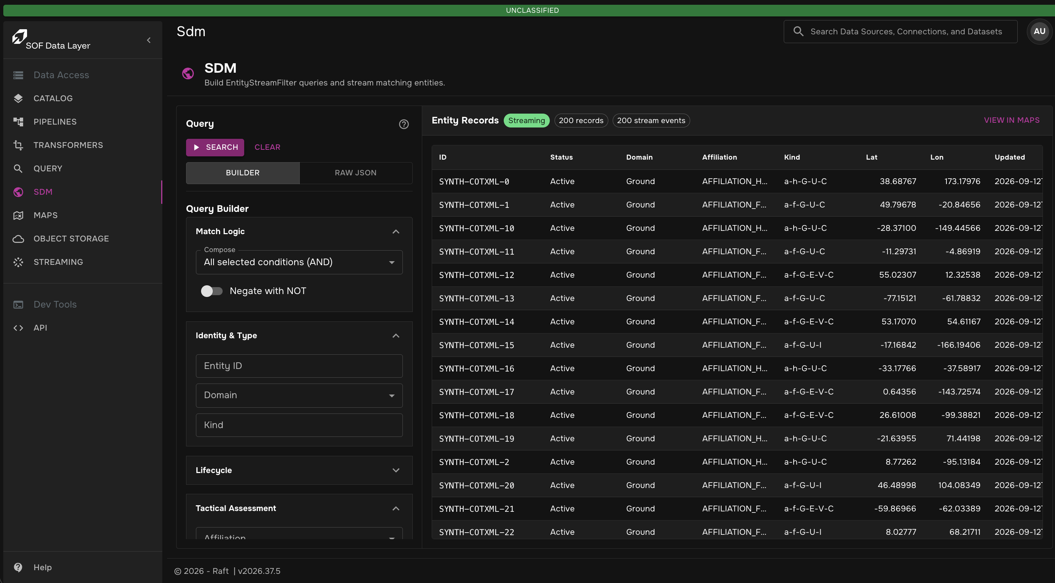Sort by the Updated column header
Viewport: 1055px width, 583px height.
(1010, 157)
